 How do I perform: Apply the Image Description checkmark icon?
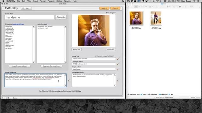coord(118,80)
